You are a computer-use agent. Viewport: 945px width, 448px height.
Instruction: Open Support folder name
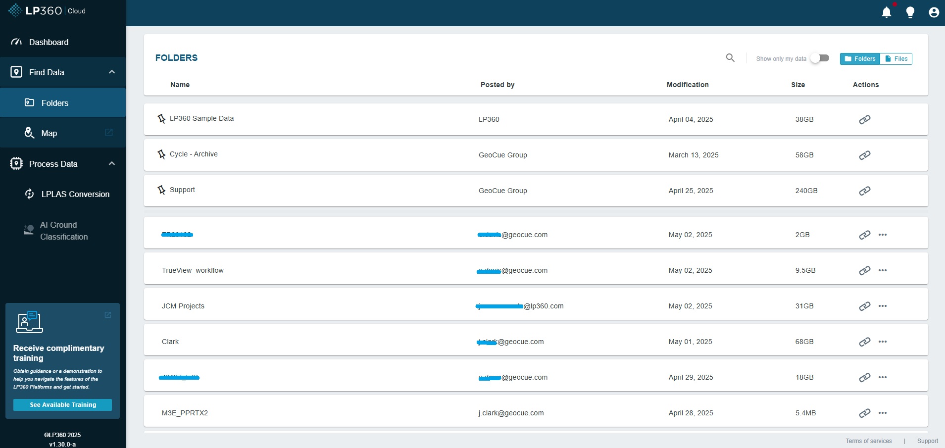coord(182,190)
